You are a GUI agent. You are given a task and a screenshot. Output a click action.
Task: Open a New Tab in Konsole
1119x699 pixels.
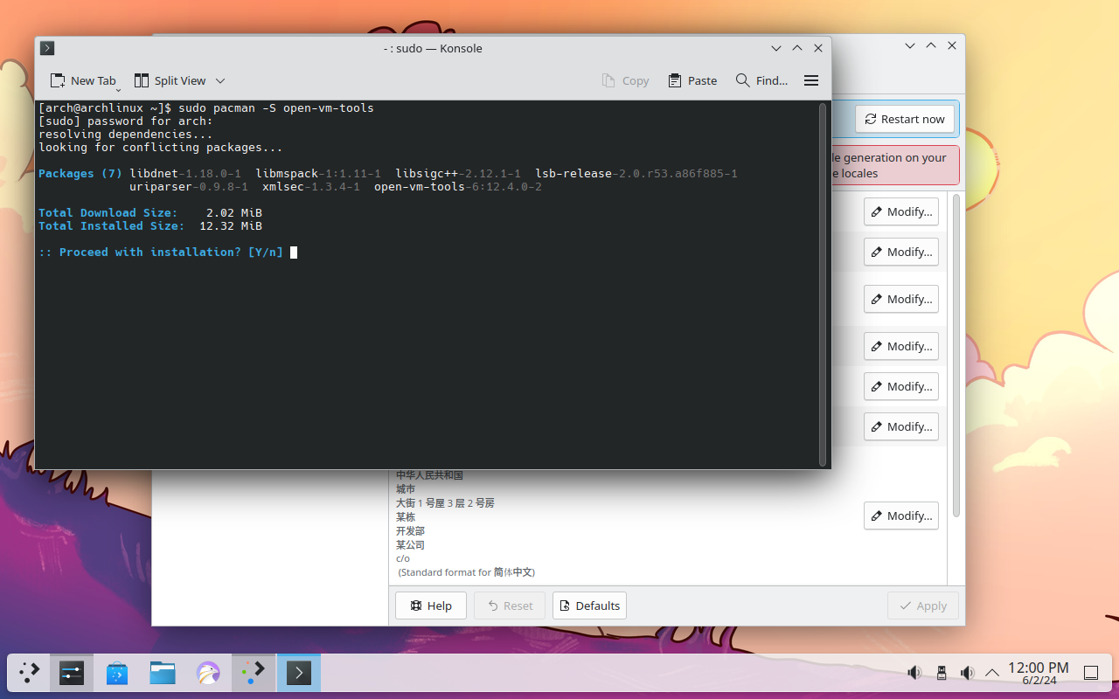pos(82,80)
